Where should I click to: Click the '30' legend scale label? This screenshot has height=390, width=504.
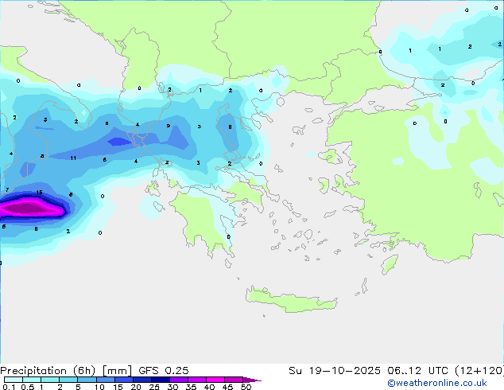173,387
